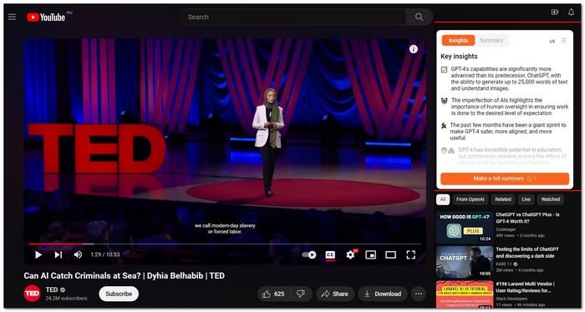
Task: Open the Create video icon
Action: click(x=555, y=13)
